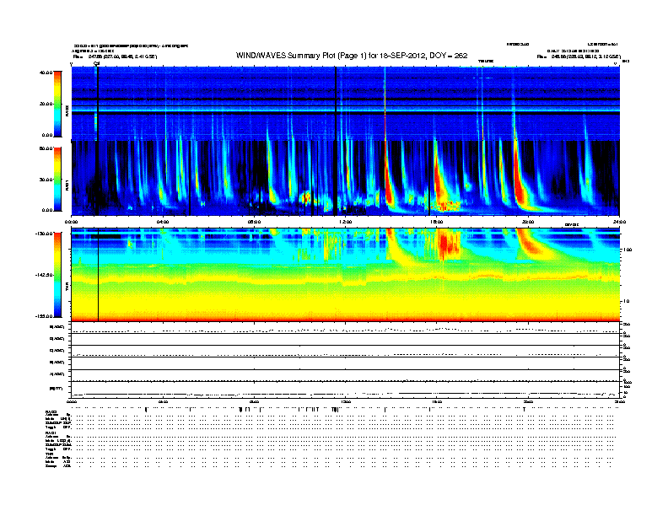Click the WIND/WAVES Summary Plot title
Screen dimensions: 668x516
352,56
